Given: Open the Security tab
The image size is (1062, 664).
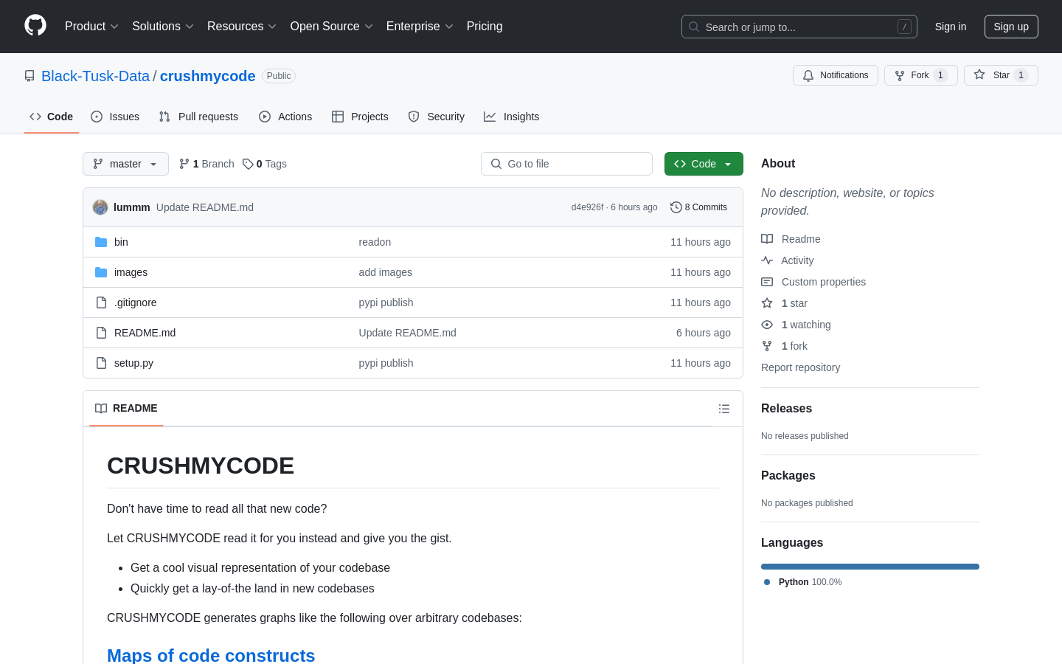Looking at the screenshot, I should (x=437, y=117).
